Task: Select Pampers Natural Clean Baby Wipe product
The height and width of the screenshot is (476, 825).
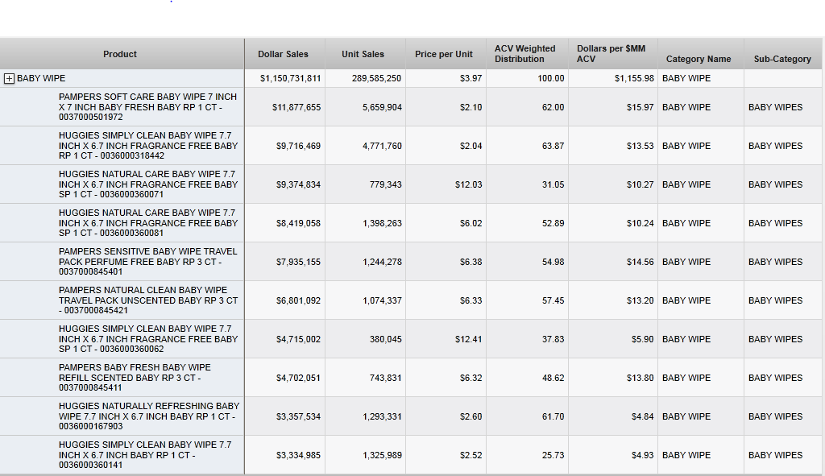Action: click(x=148, y=300)
